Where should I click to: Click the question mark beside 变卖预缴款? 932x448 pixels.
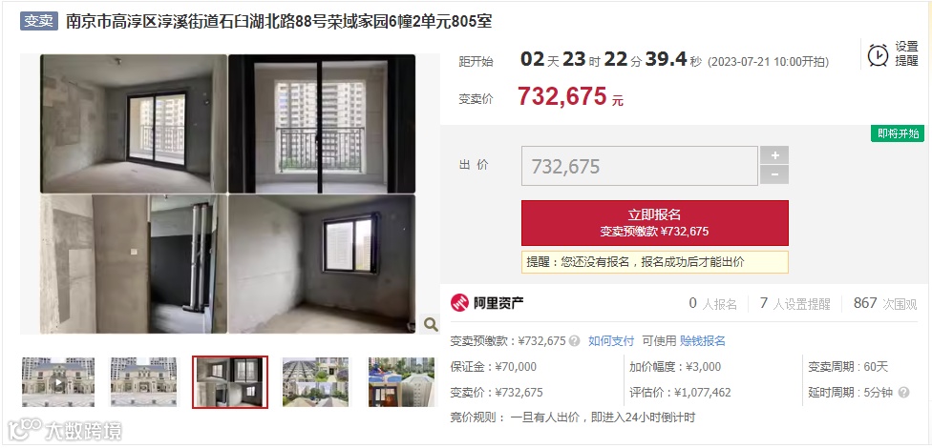click(x=574, y=341)
